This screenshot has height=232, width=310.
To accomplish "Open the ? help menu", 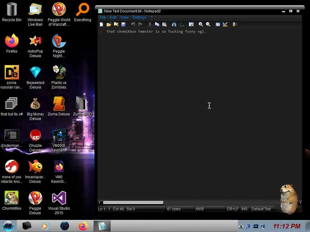I will tap(151, 17).
